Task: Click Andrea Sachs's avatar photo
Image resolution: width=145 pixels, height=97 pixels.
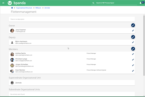Action: tap(12, 54)
